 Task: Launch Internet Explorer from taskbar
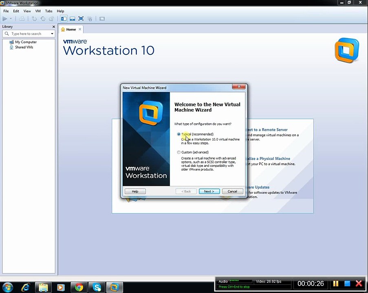[25, 287]
